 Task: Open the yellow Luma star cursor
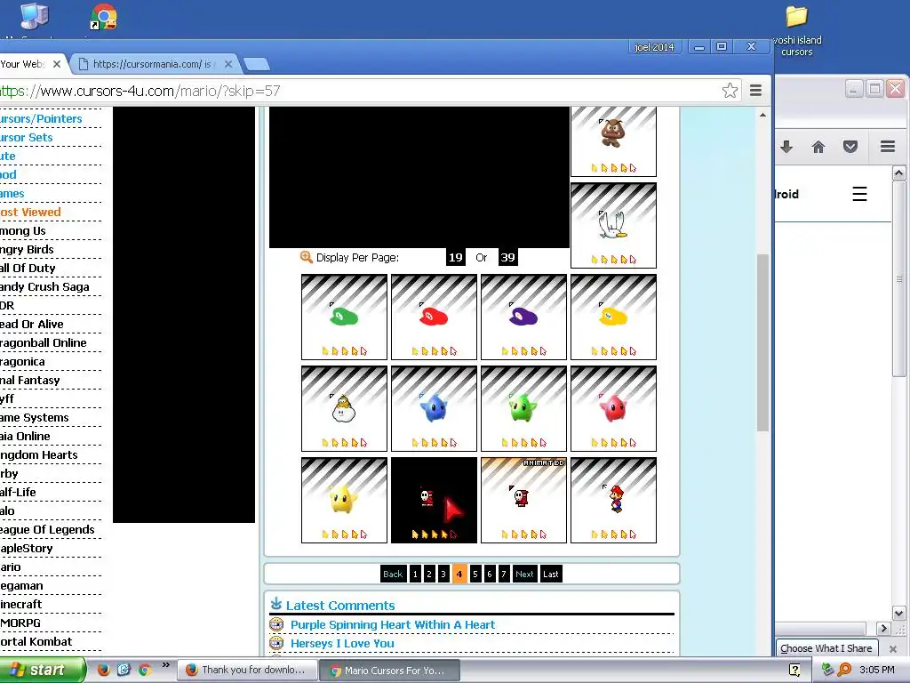click(344, 500)
